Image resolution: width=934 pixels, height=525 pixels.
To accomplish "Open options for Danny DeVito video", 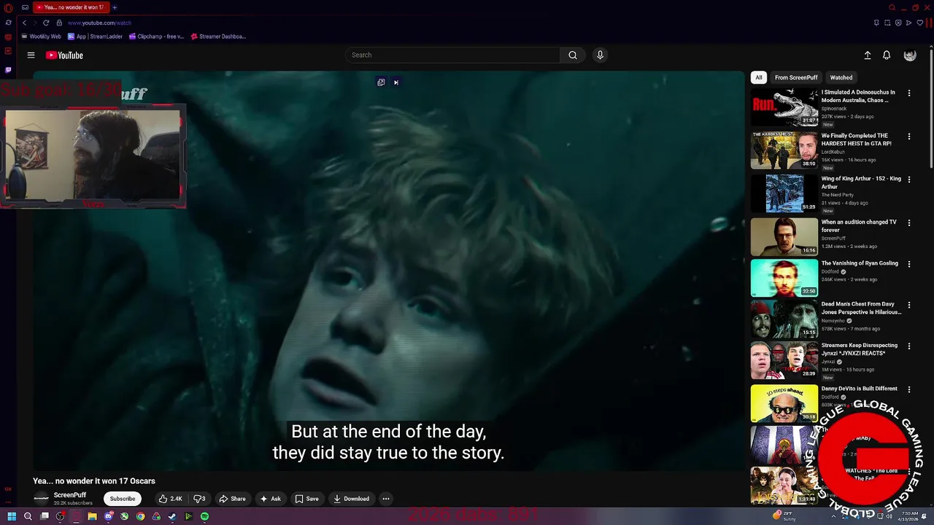I will 909,389.
